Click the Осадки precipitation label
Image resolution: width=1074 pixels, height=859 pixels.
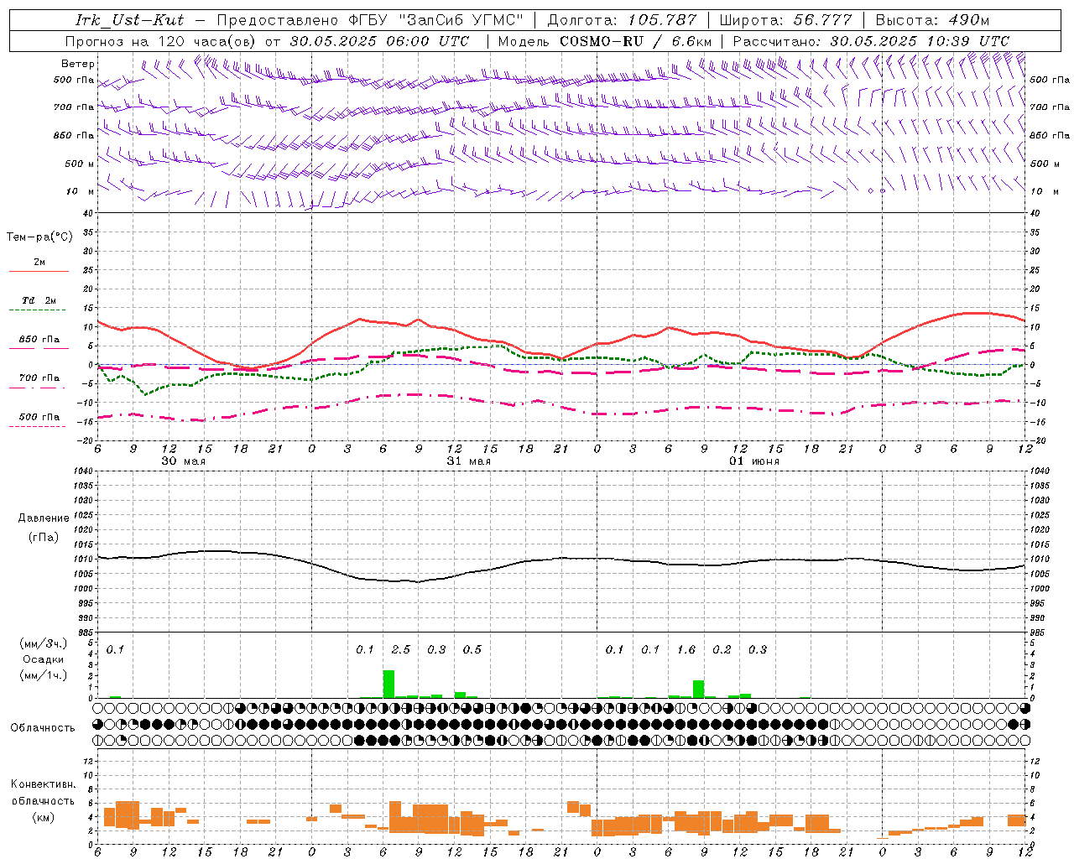click(43, 659)
